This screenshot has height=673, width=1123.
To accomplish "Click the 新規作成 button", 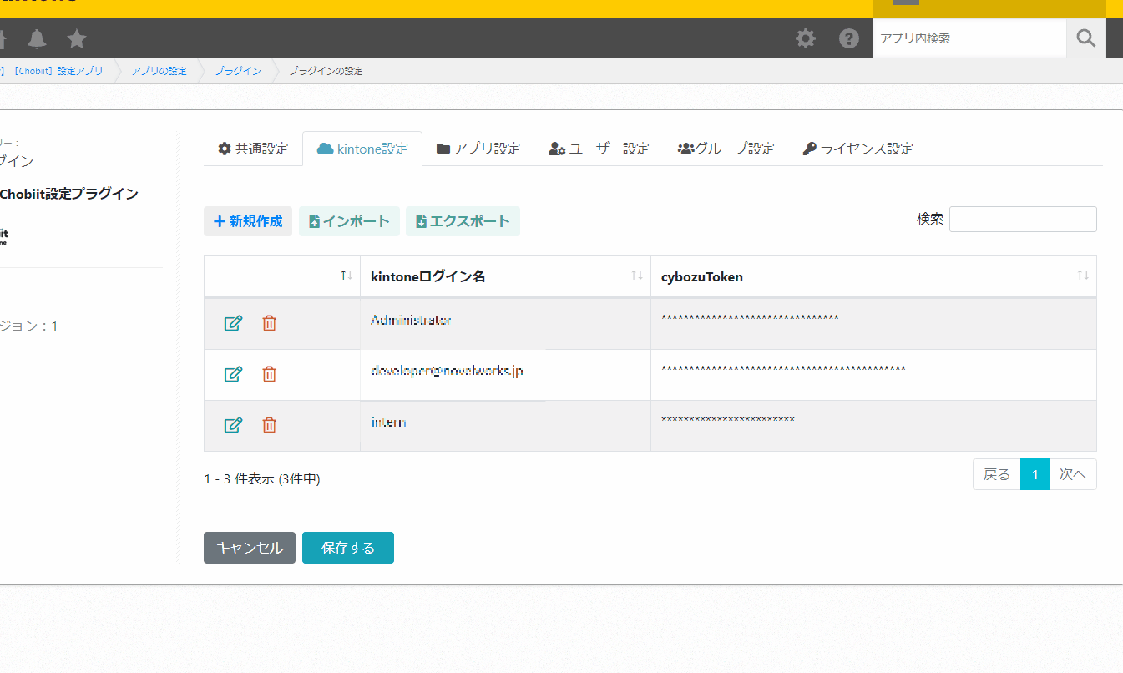I will (x=248, y=221).
